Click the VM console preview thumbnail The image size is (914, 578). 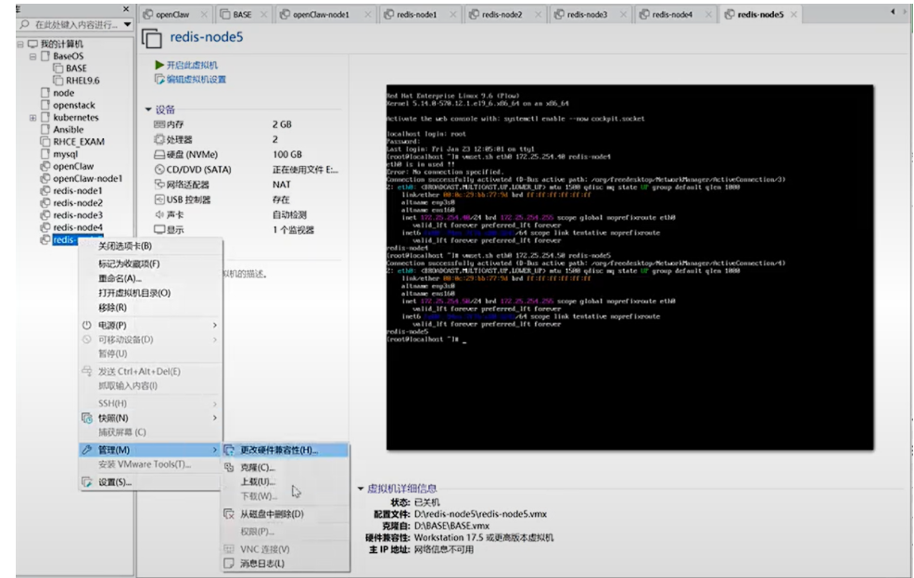pyautogui.click(x=629, y=267)
